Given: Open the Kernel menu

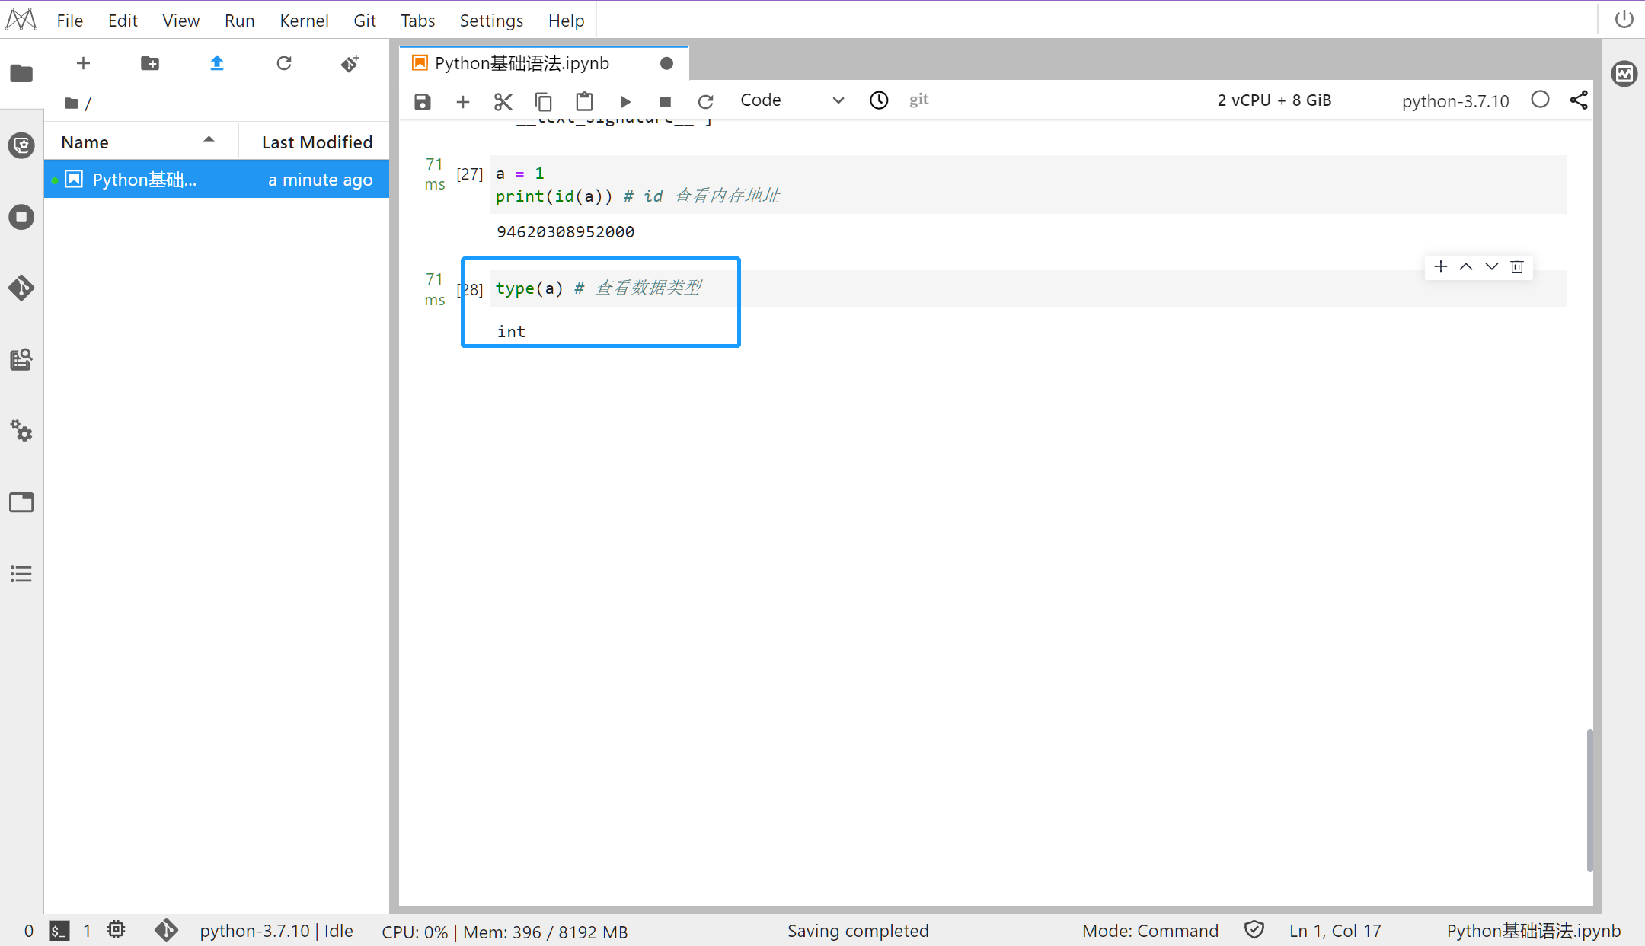Looking at the screenshot, I should 304,21.
